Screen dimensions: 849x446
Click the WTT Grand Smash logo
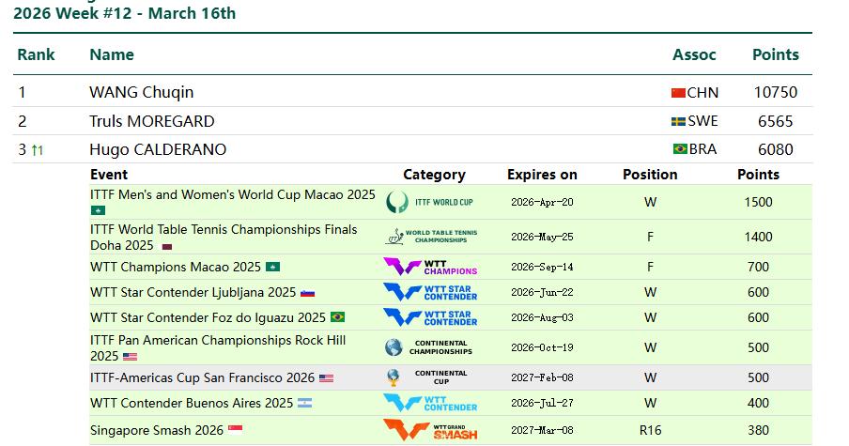pos(431,430)
